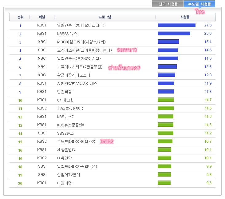225x199 pixels.
Task: Click the 10.7 rating value
Action: pyautogui.click(x=208, y=141)
